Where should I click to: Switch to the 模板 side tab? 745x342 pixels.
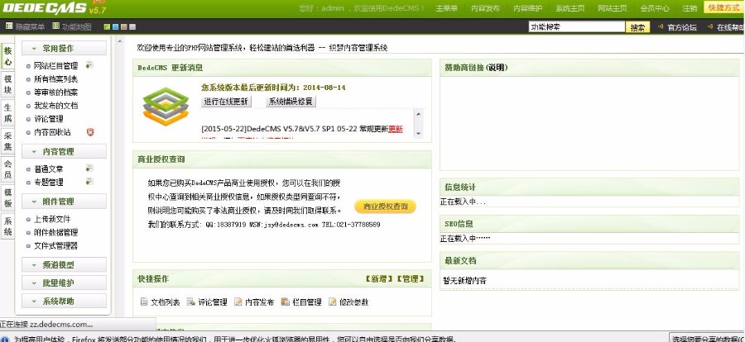(8, 197)
